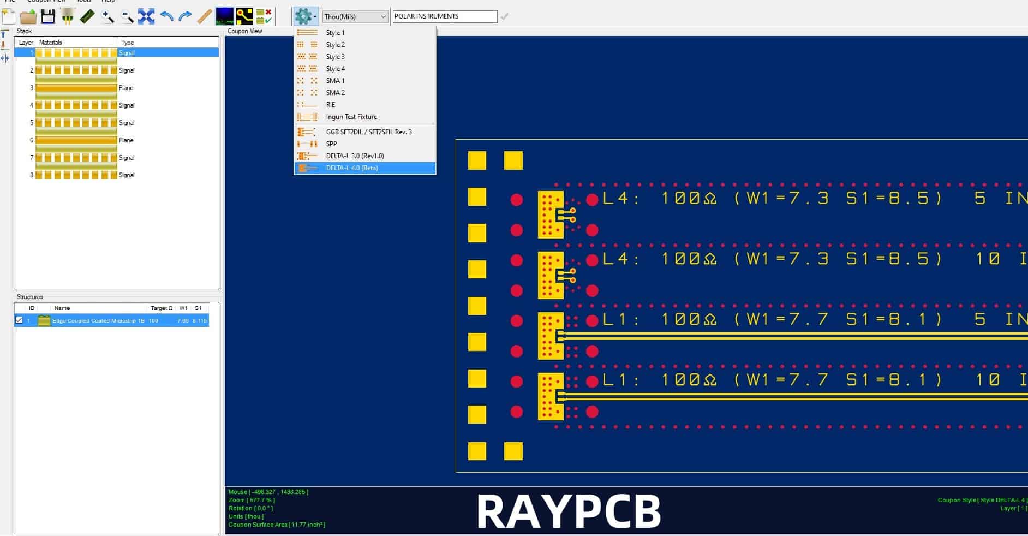Open the coupon style gear dropdown
Image resolution: width=1028 pixels, height=536 pixels.
(x=306, y=16)
